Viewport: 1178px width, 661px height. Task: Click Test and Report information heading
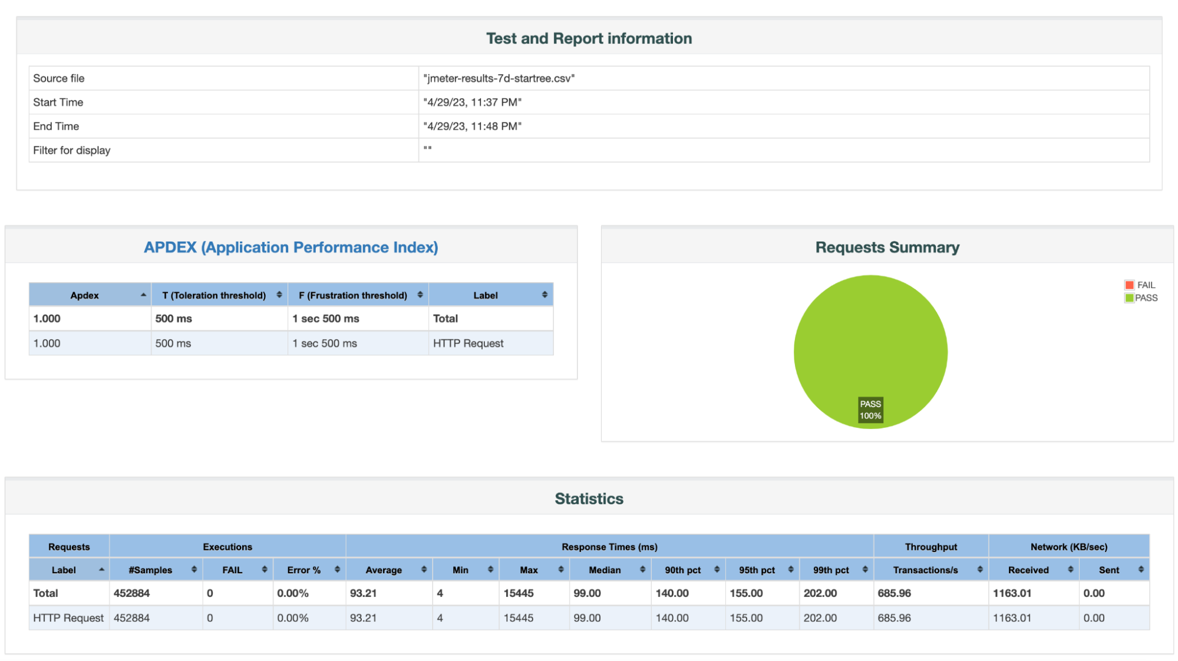(589, 38)
